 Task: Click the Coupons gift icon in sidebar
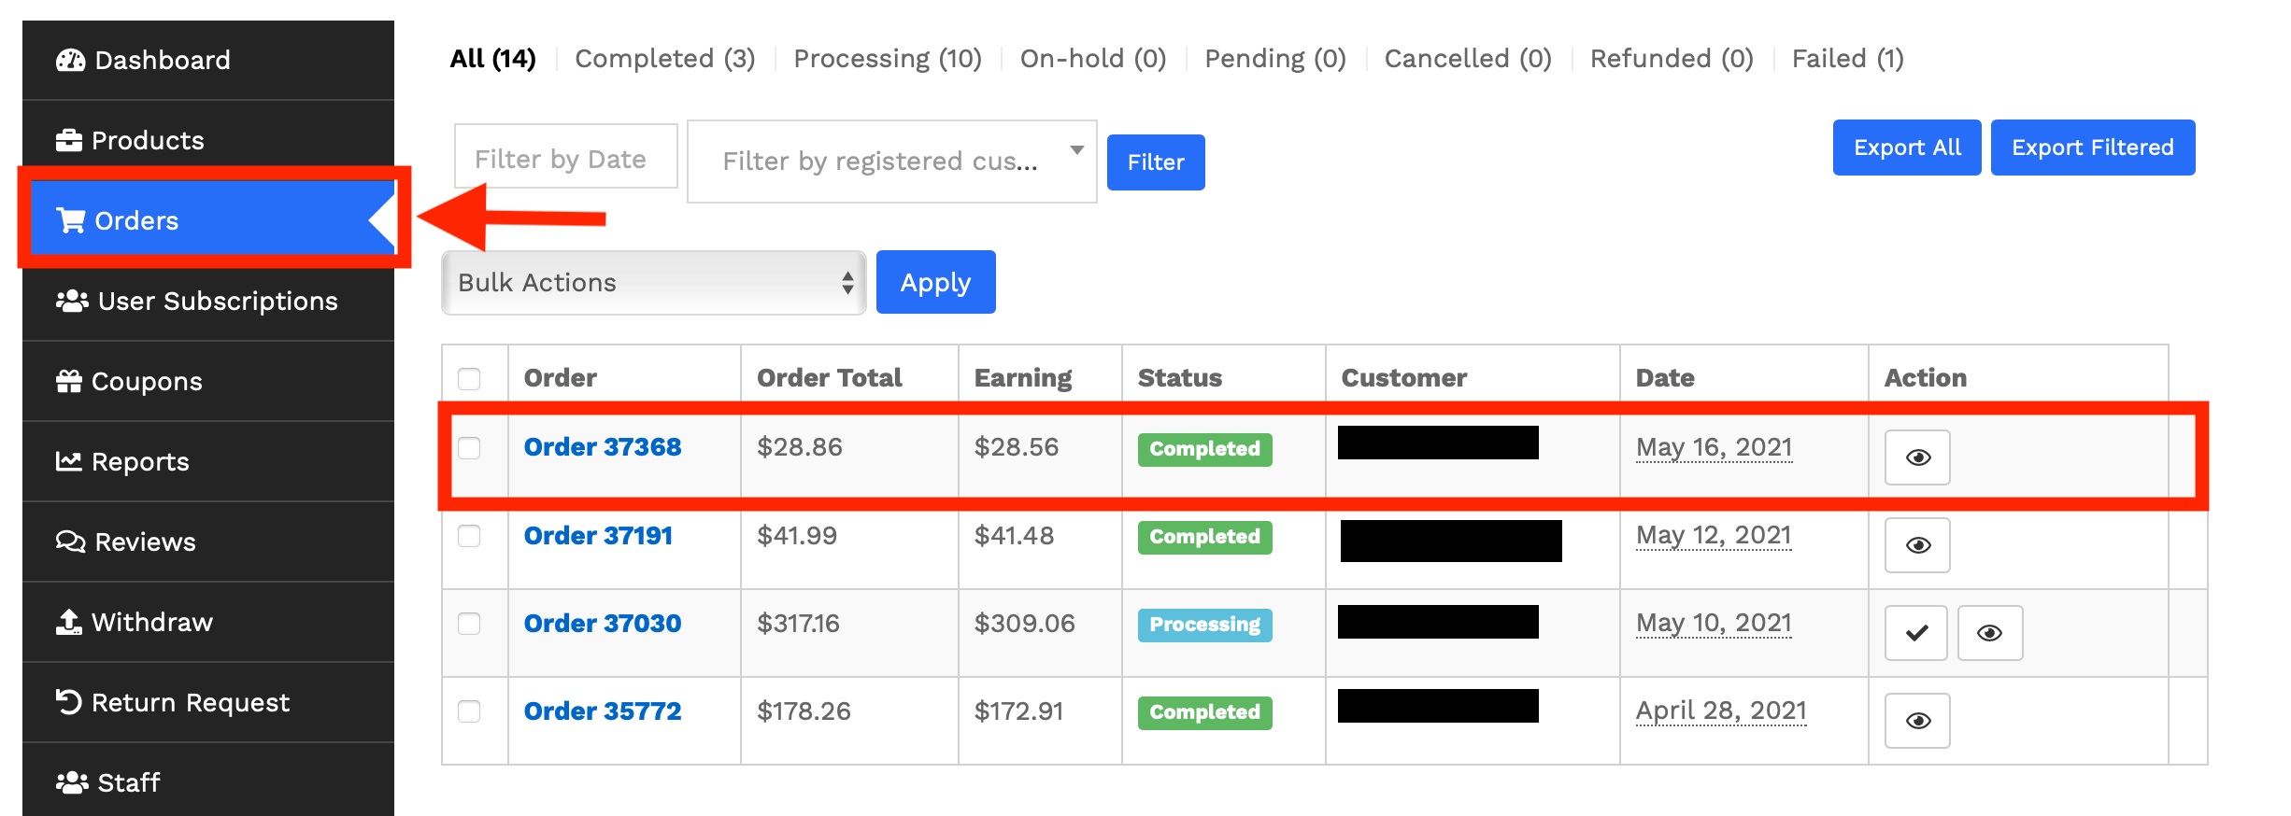point(69,381)
